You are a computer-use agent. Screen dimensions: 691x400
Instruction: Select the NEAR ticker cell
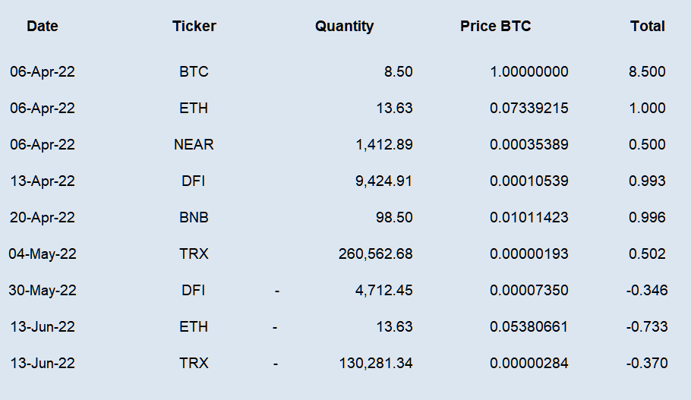tap(194, 144)
